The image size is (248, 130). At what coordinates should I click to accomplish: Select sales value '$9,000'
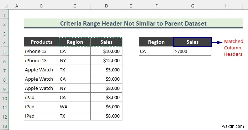point(106,79)
